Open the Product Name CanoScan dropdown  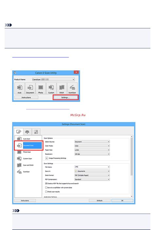(x=53, y=79)
